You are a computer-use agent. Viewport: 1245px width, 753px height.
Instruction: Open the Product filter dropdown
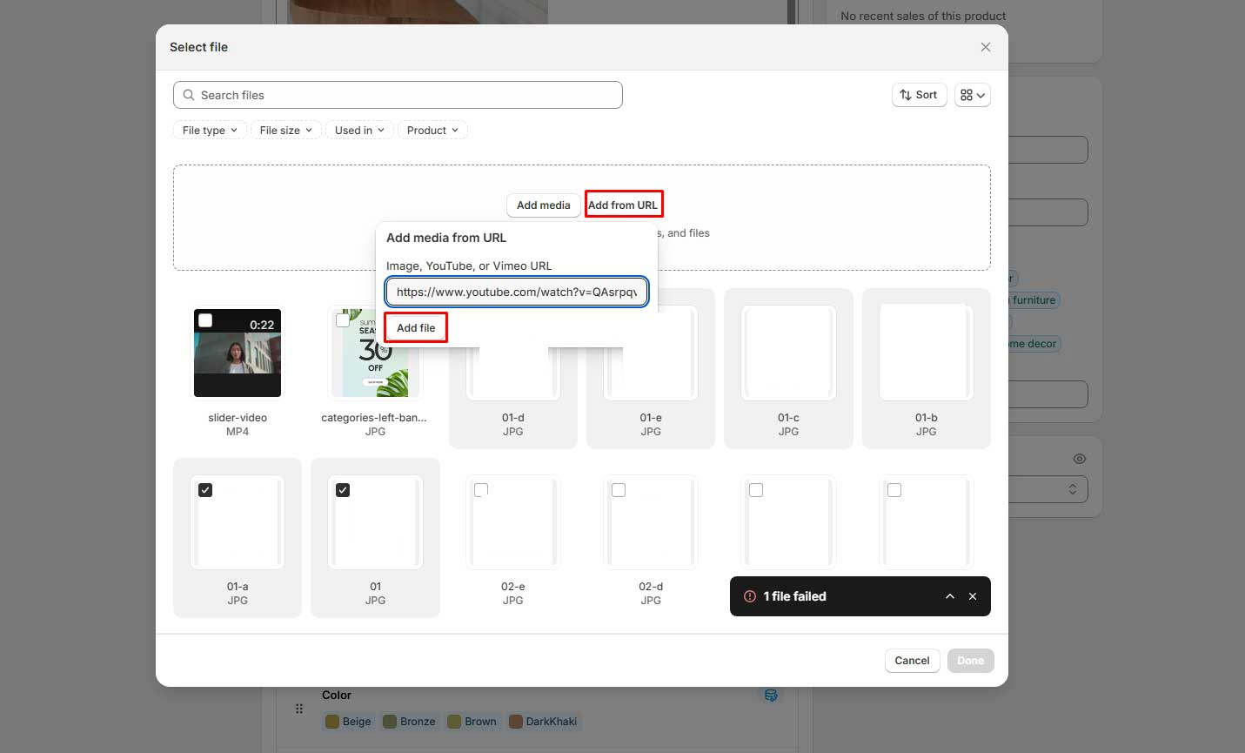(432, 131)
